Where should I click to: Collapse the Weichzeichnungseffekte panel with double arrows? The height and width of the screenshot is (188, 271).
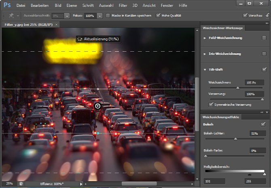(262, 112)
